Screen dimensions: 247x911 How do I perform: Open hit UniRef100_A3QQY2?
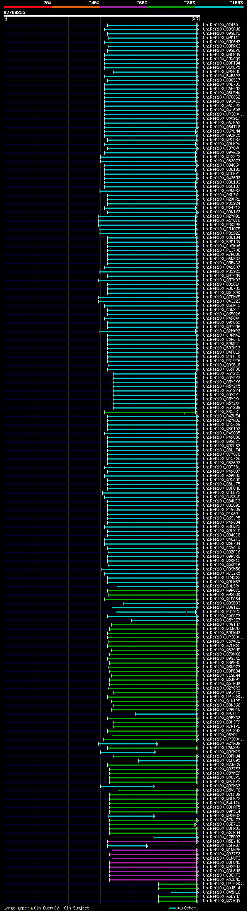pyautogui.click(x=222, y=526)
